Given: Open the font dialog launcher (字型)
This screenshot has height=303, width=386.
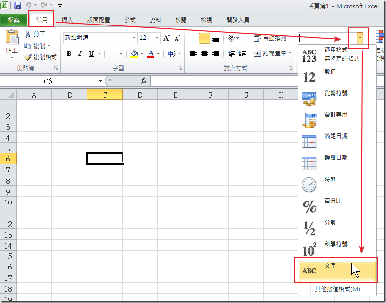Looking at the screenshot, I should coord(180,68).
